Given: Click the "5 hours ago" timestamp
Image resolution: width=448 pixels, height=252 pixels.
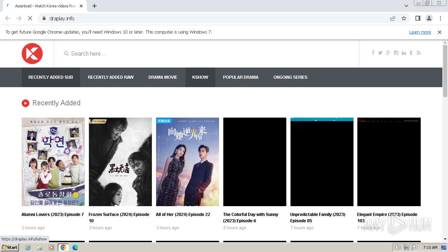Looking at the screenshot, I should point(235,228).
